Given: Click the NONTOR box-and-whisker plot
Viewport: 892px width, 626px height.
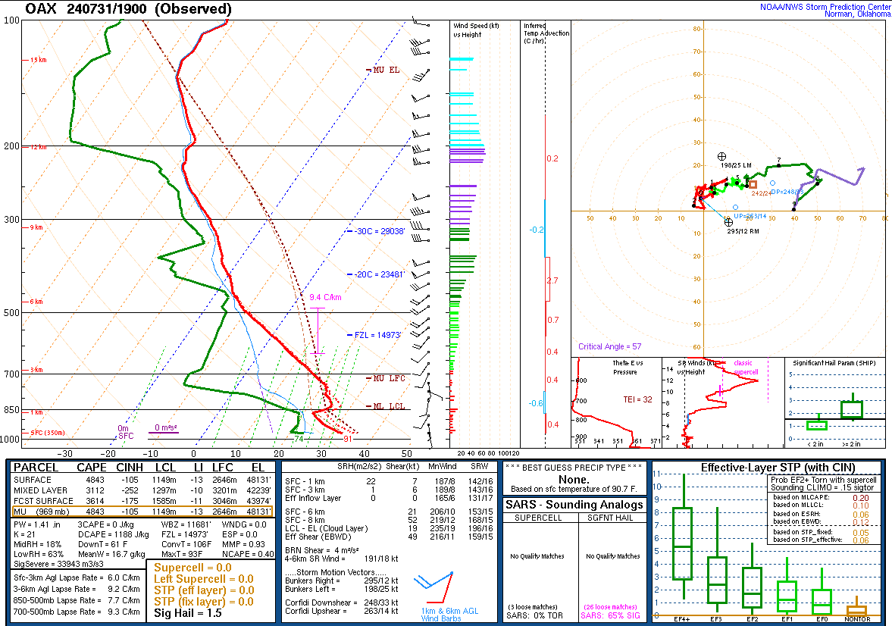Looking at the screenshot, I should 856,607.
